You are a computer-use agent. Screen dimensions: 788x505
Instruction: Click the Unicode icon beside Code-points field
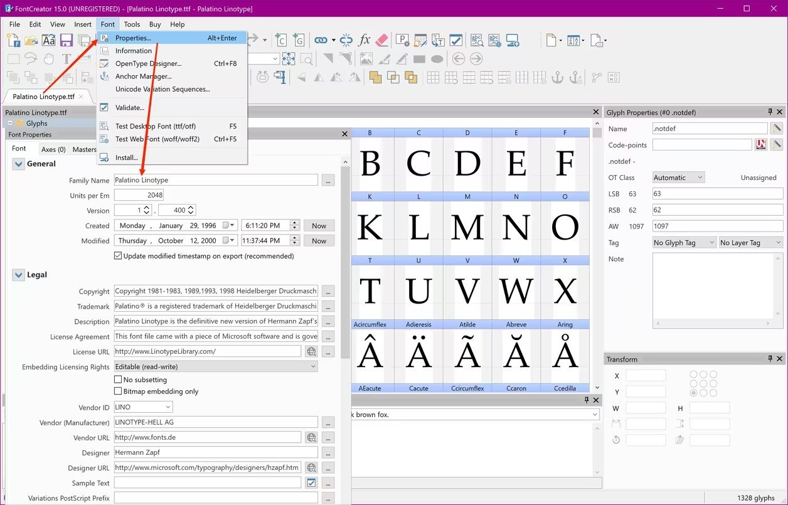point(761,145)
